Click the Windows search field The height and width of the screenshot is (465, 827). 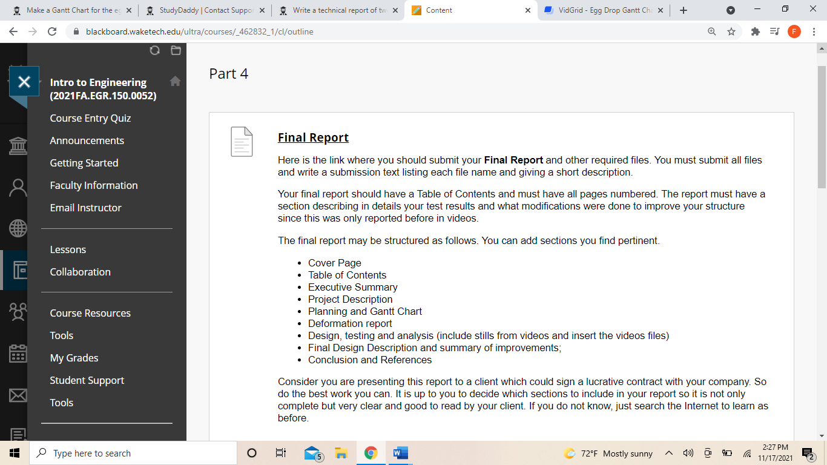pyautogui.click(x=121, y=453)
